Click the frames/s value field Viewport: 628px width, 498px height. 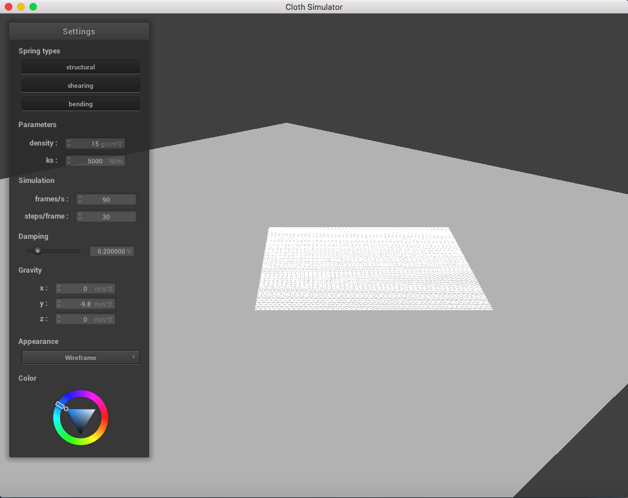tap(106, 199)
